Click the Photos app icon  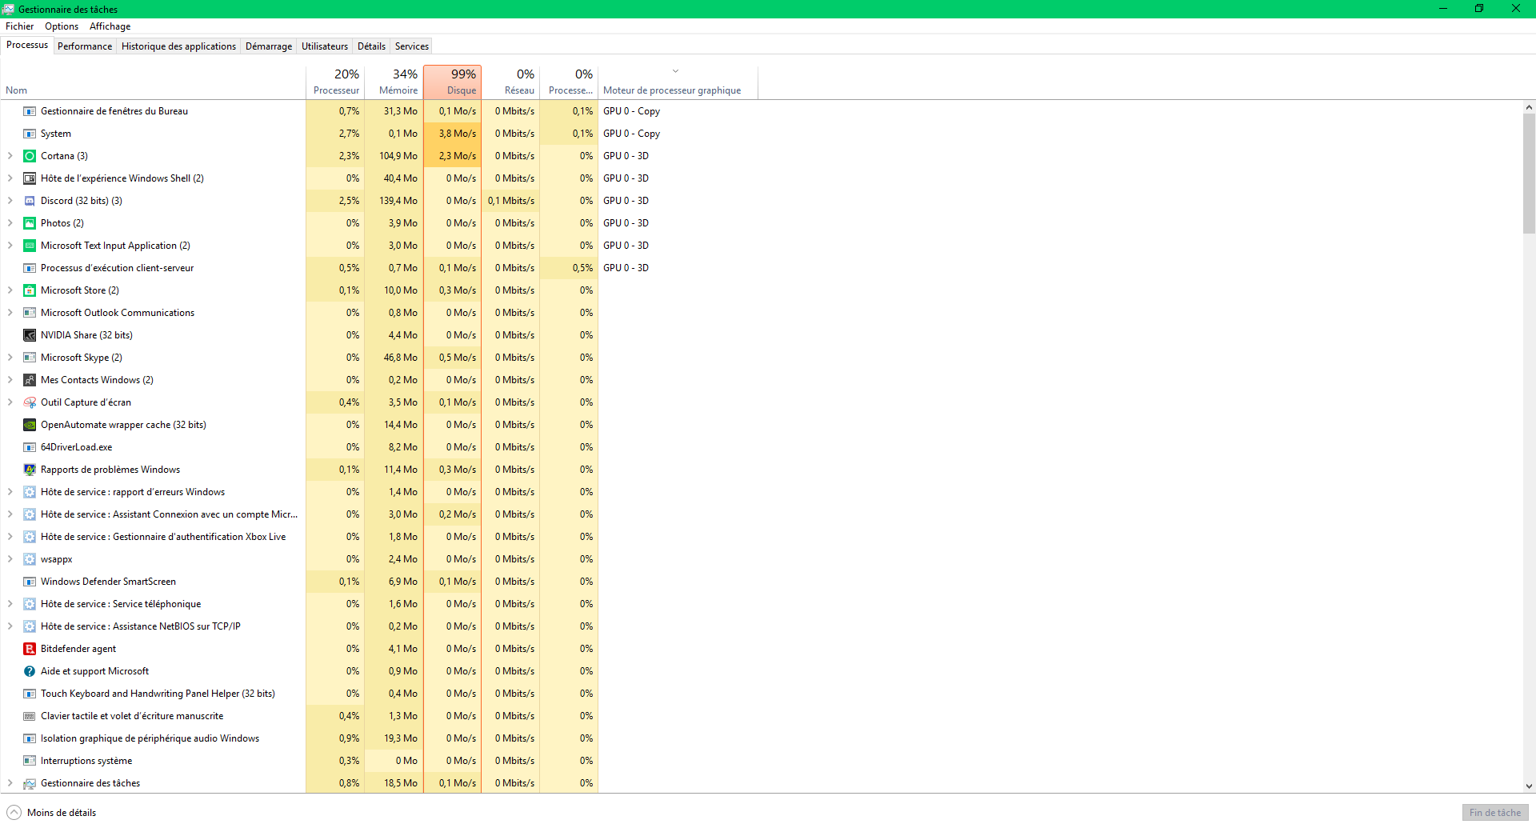tap(30, 223)
